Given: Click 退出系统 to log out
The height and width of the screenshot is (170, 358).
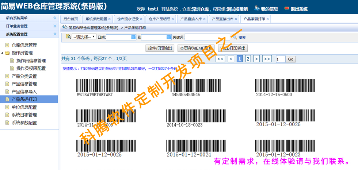Looking at the screenshot, I should click(299, 9).
